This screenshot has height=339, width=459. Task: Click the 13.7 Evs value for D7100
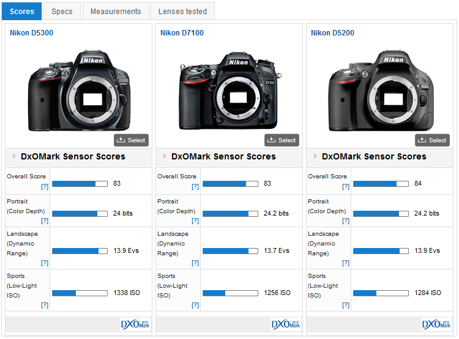[x=277, y=250]
